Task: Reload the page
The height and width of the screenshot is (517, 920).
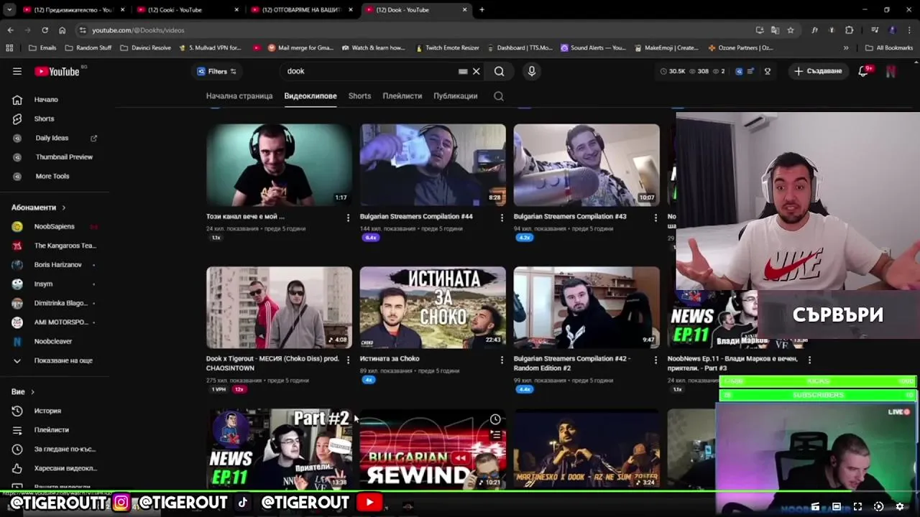Action: (45, 30)
